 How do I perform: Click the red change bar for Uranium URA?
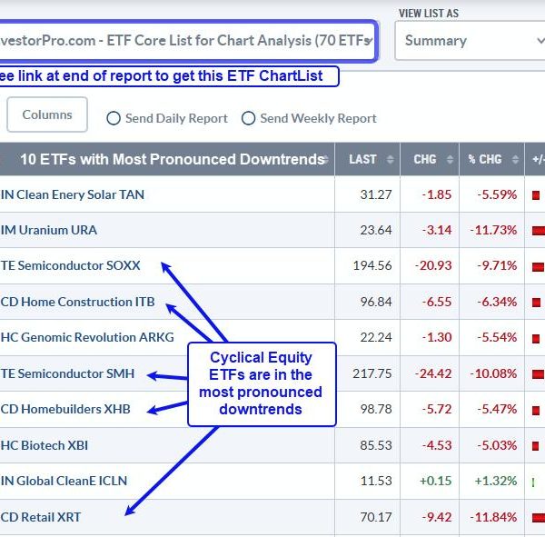pyautogui.click(x=539, y=230)
